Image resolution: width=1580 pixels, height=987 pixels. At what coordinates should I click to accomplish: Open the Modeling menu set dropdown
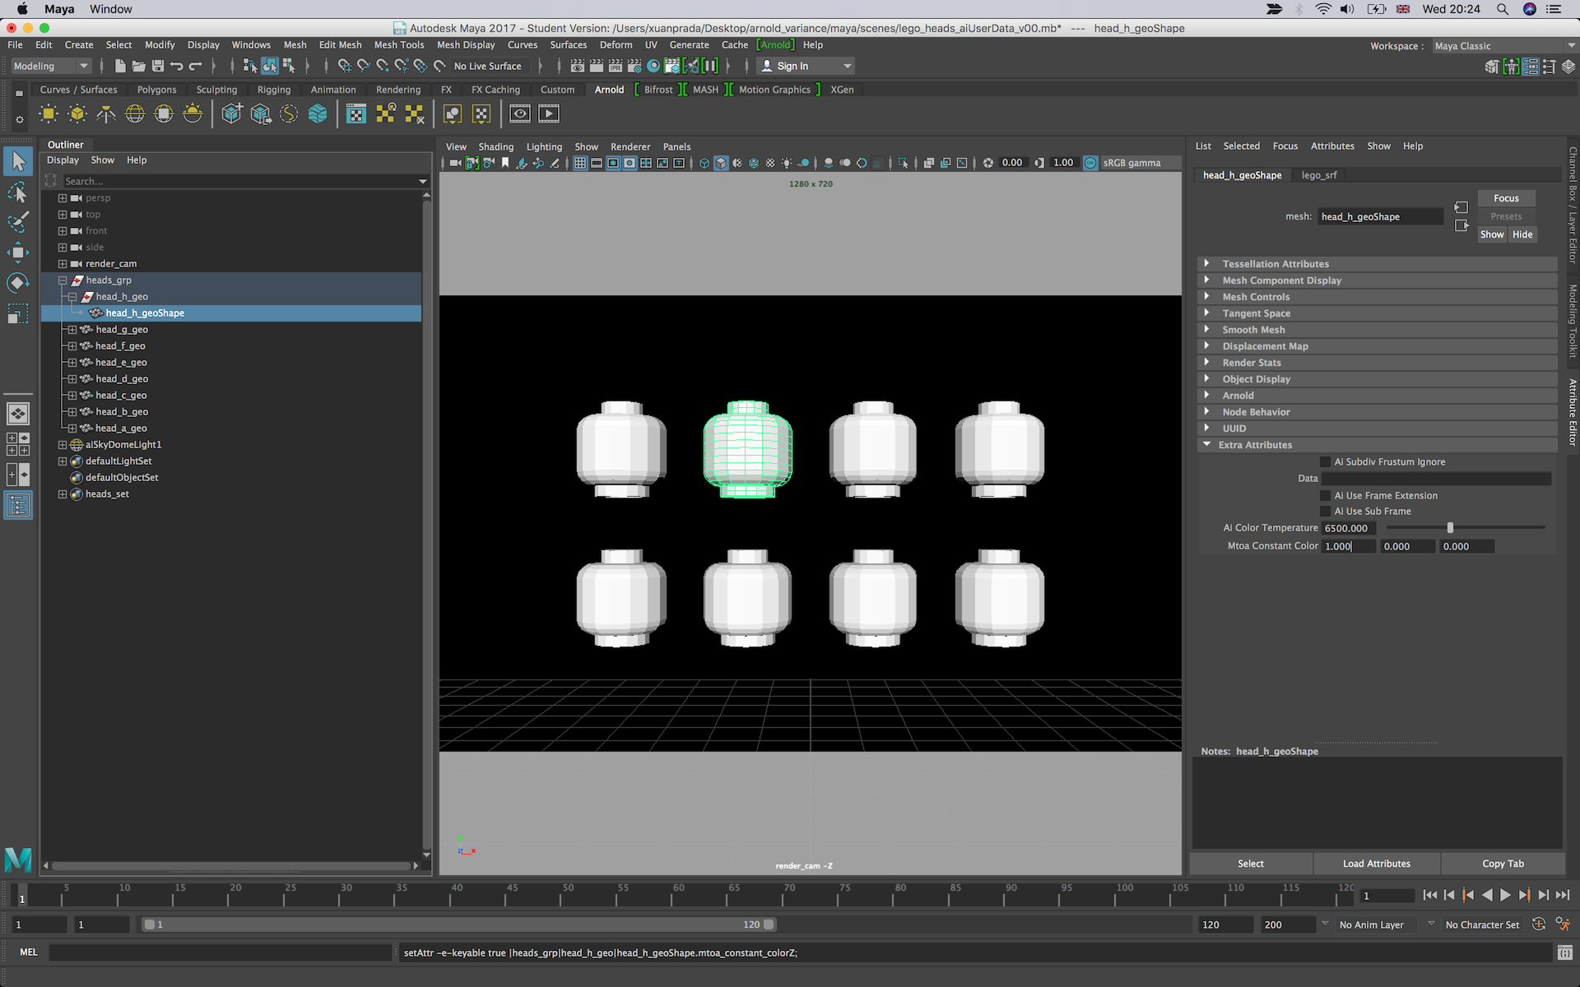click(50, 66)
